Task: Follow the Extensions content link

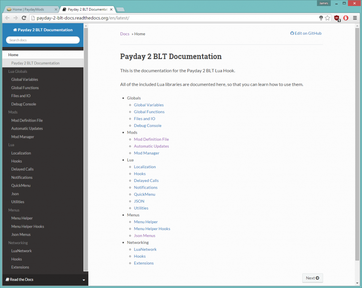Action: 144,263
